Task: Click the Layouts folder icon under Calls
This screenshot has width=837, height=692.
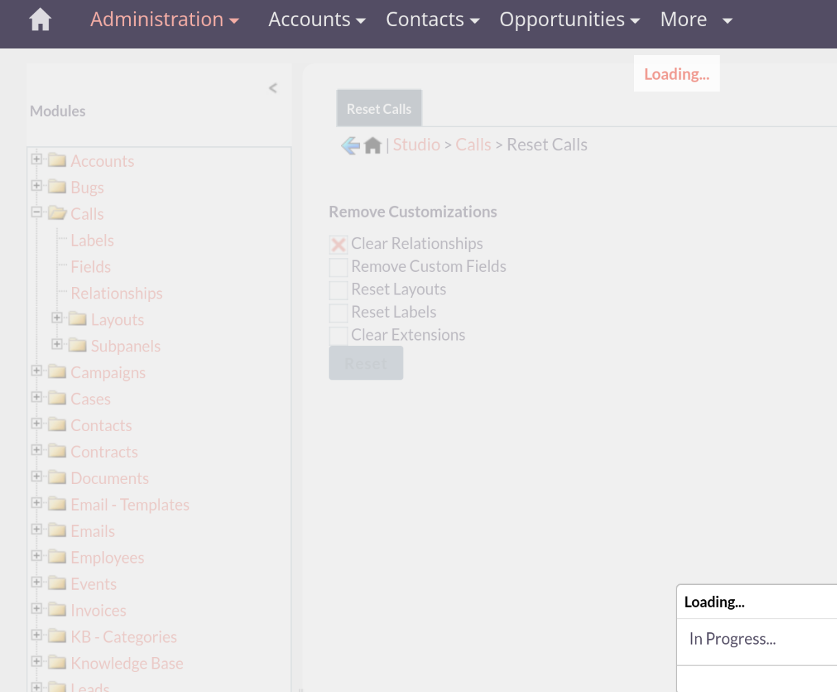Action: tap(78, 320)
